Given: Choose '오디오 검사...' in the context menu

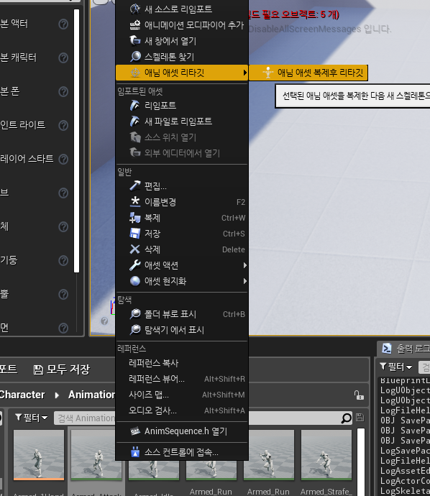Looking at the screenshot, I should pyautogui.click(x=182, y=410).
